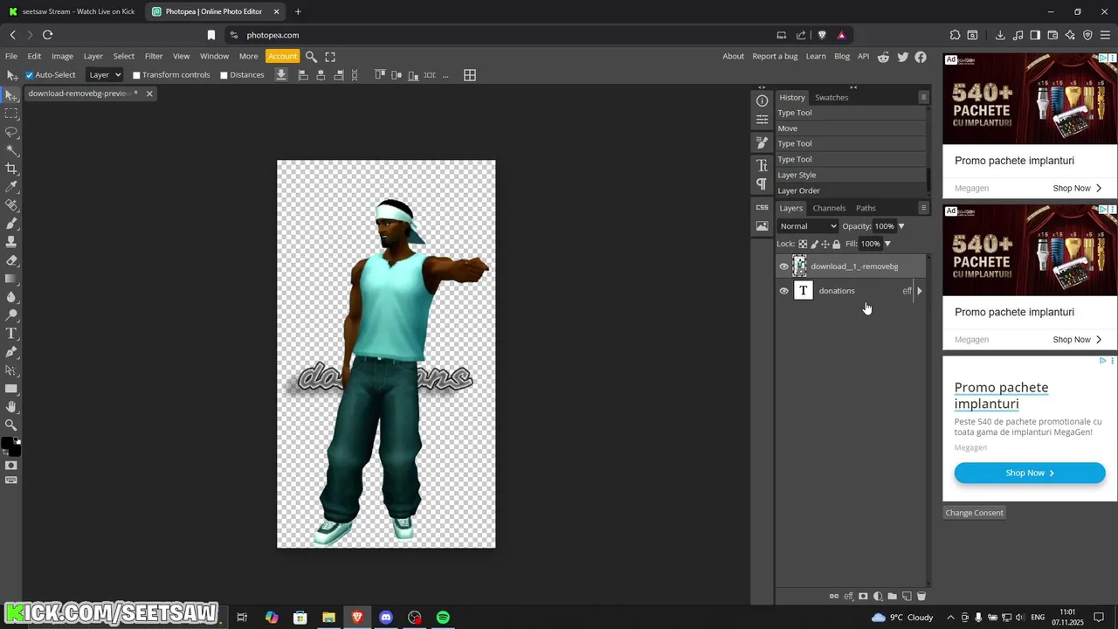Viewport: 1118px width, 629px height.
Task: Open the Normal blend mode dropdown
Action: pos(808,226)
